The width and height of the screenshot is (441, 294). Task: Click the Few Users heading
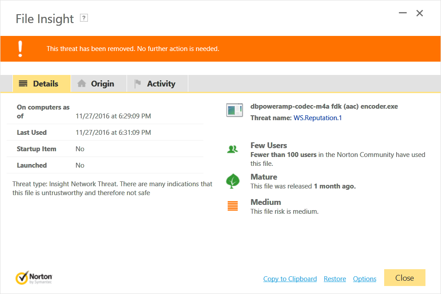point(269,145)
